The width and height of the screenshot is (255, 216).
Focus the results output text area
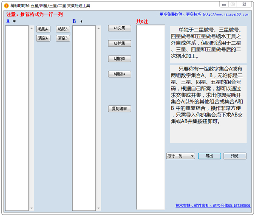point(151,117)
